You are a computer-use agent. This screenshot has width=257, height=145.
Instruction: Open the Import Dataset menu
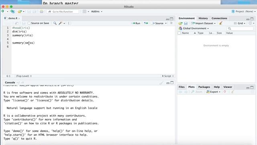click(x=203, y=23)
